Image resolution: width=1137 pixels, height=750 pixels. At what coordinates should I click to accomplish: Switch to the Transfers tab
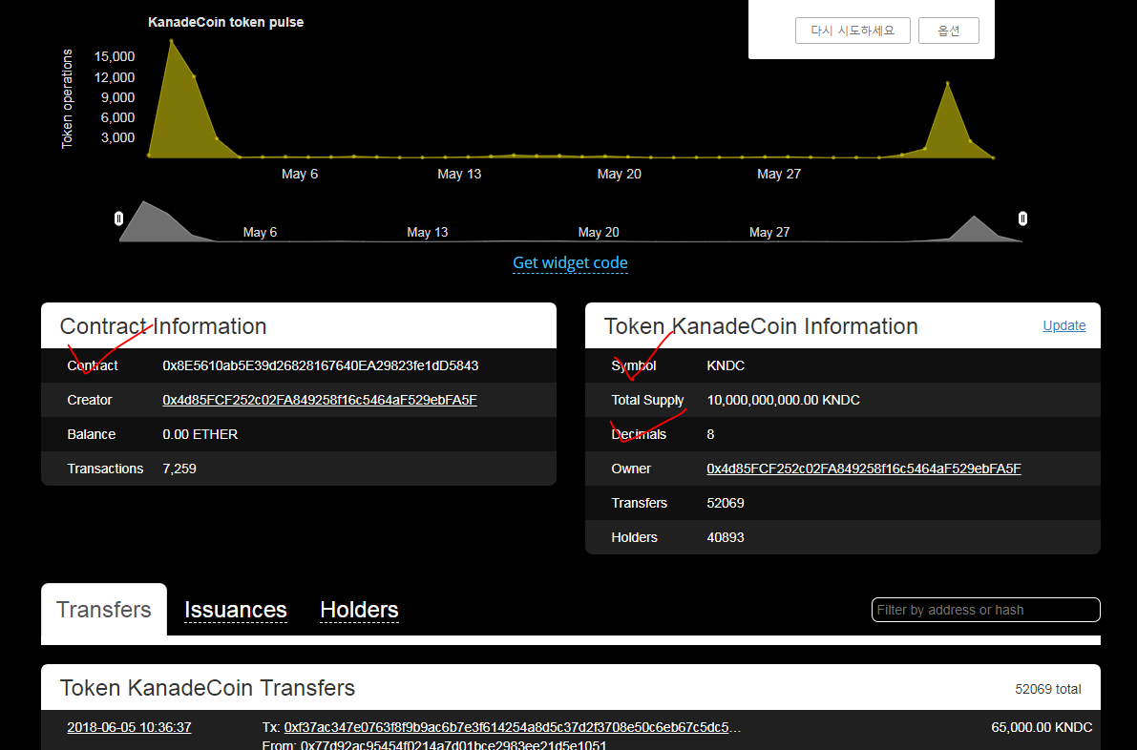pos(104,610)
